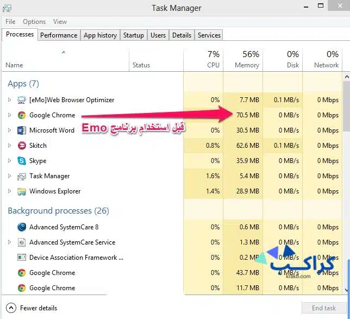Click the Chrome icon beside 11.7 MB

[x=22, y=288]
